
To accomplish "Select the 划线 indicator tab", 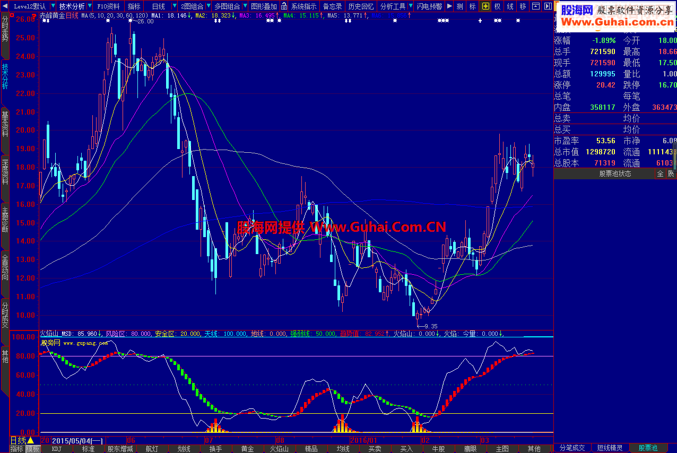I will (x=184, y=449).
